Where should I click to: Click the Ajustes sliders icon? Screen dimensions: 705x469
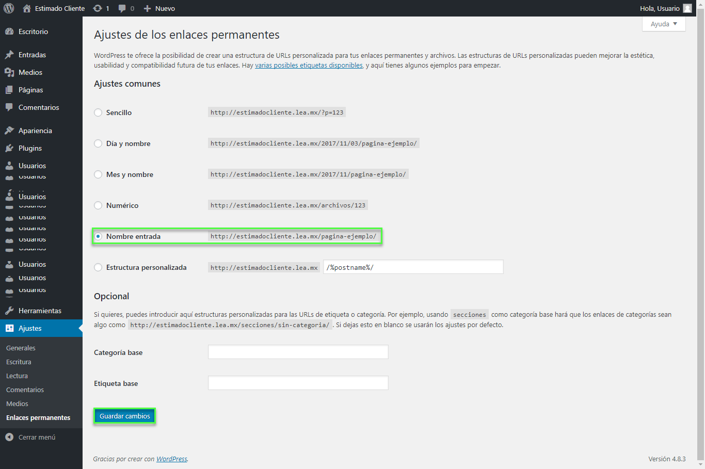point(9,328)
